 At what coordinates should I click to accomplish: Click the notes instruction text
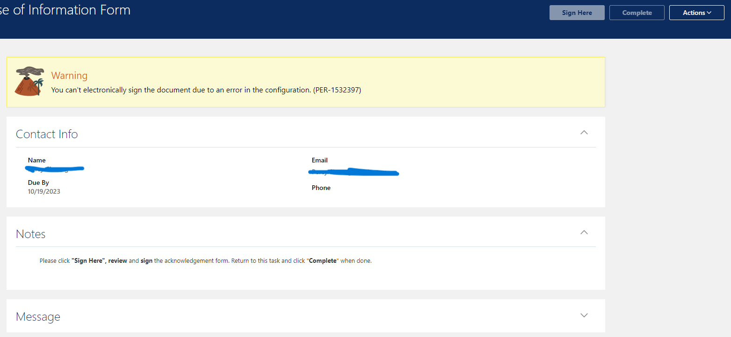pos(206,261)
